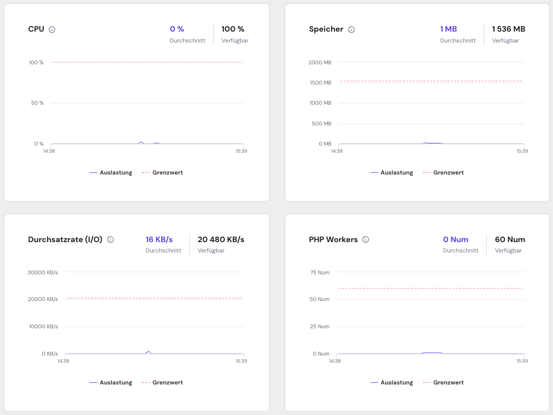Click the 15:39 timestamp under PHP Workers
553x415 pixels.
pos(522,360)
